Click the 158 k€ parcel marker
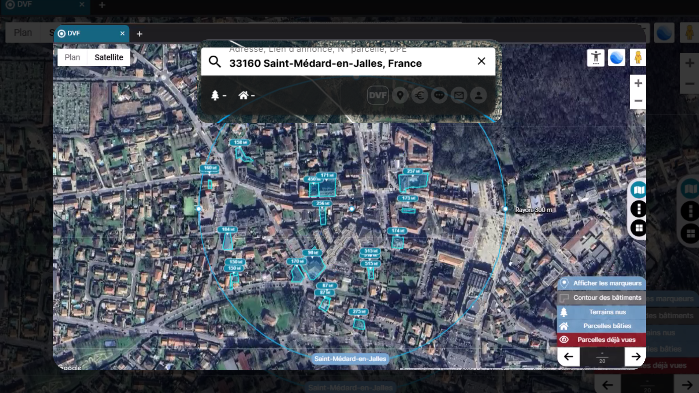The width and height of the screenshot is (699, 393). 240,142
